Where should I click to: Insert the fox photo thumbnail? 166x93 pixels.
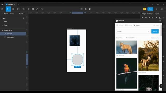pos(126,47)
